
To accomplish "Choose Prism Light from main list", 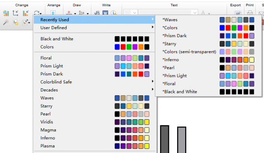I will coord(94,66).
